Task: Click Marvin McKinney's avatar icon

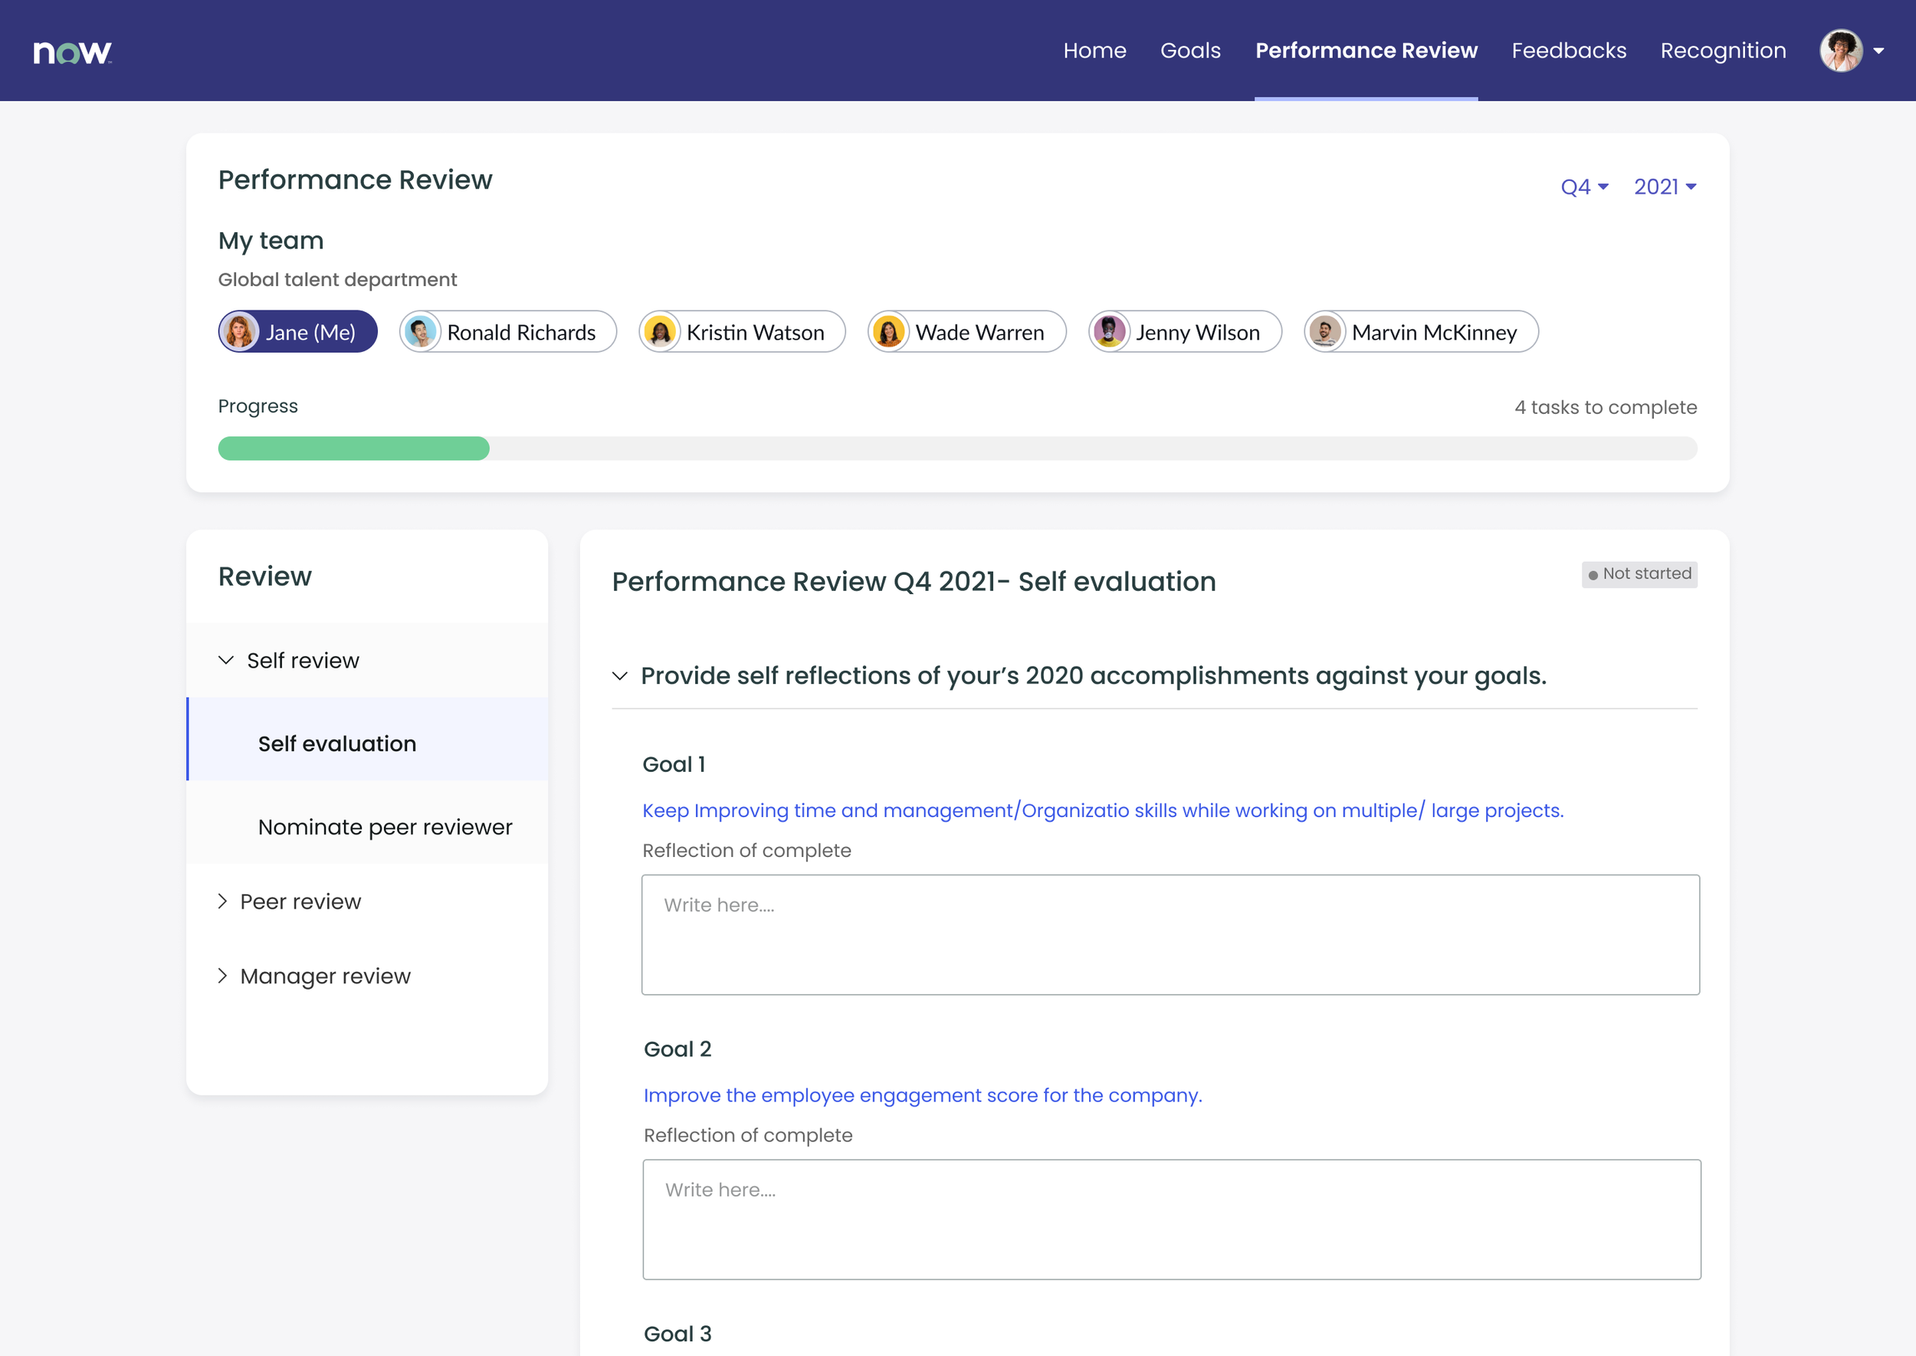Action: [1325, 333]
